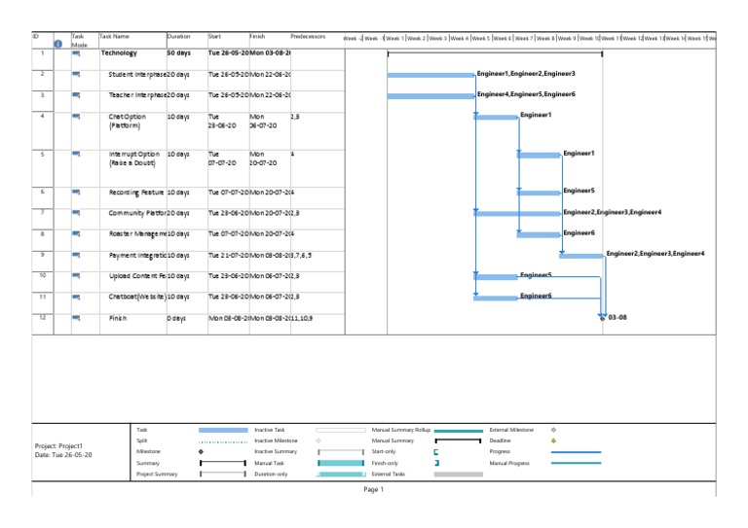The width and height of the screenshot is (748, 528).
Task: Click the task mode icon for Upload Content
Action: click(x=76, y=275)
